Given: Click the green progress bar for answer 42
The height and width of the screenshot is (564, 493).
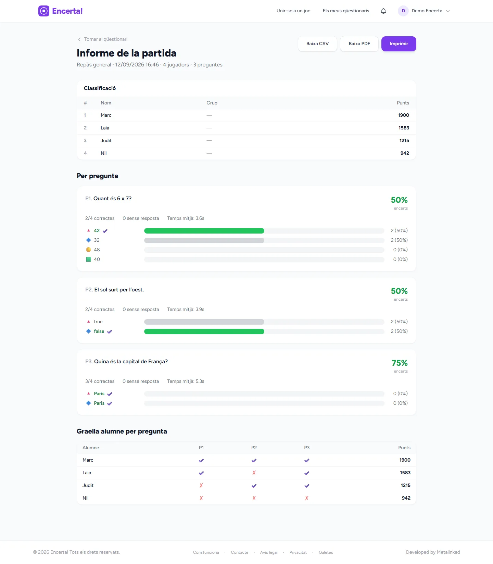Looking at the screenshot, I should (204, 231).
